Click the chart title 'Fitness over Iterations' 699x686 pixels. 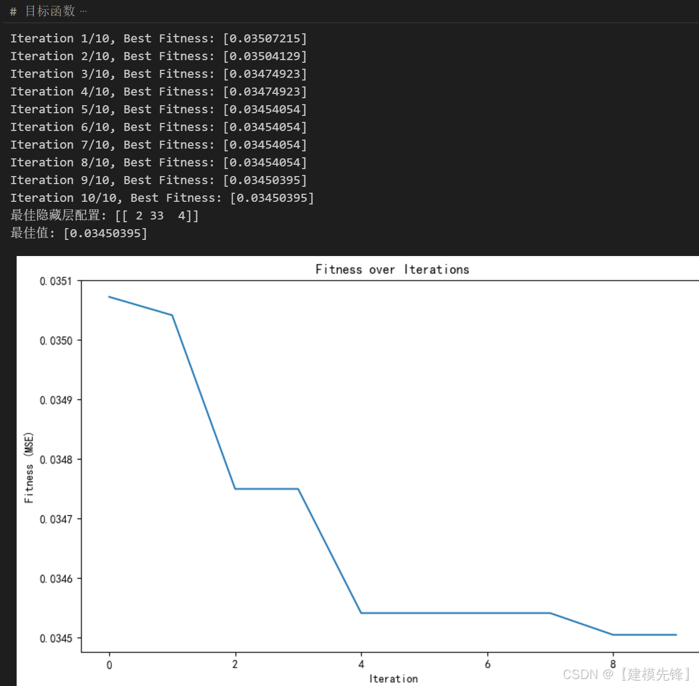click(392, 269)
